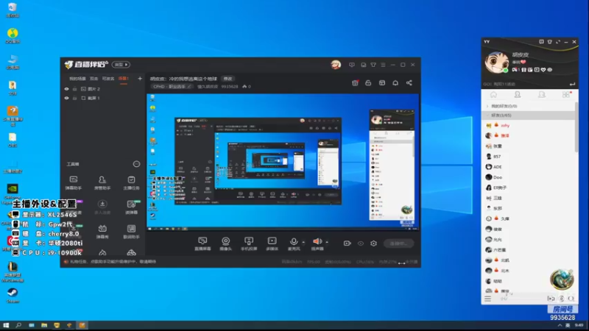The width and height of the screenshot is (589, 331).
Task: Hide the 图片 2 source layer
Action: 66,89
